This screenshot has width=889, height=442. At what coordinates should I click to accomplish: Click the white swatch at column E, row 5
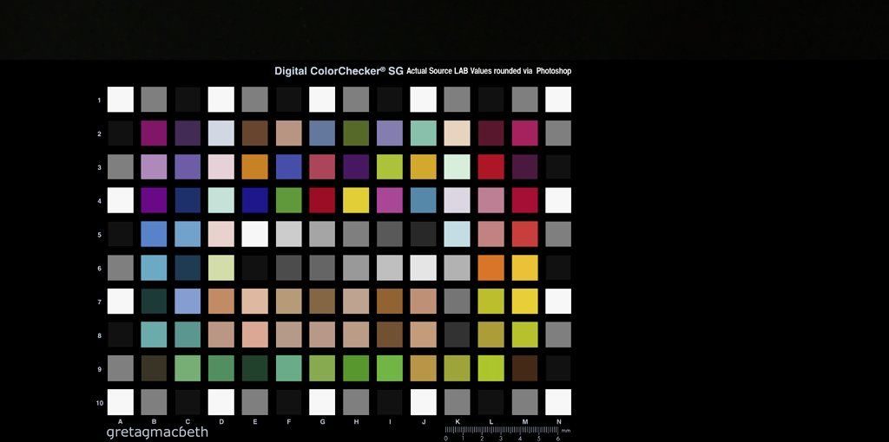click(x=254, y=234)
